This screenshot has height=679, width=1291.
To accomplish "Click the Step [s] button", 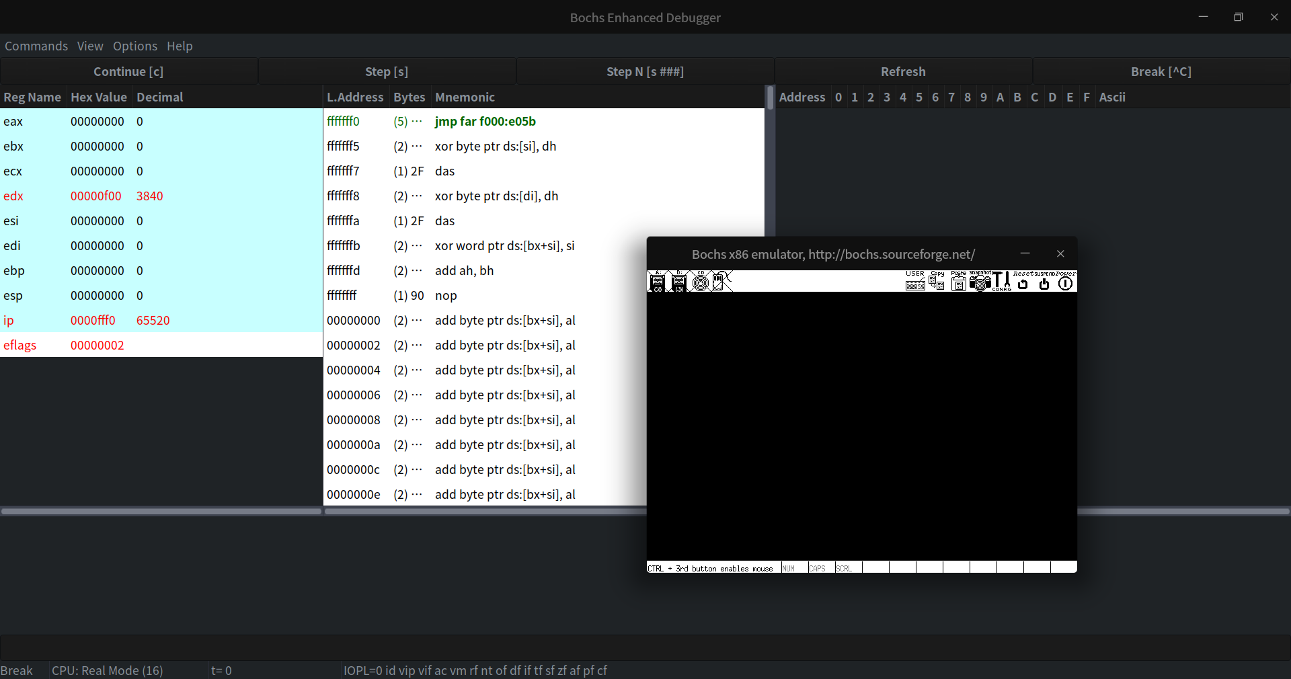I will [387, 71].
